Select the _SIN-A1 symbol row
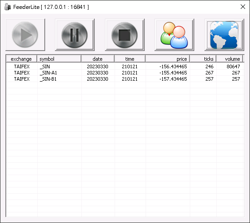 click(125, 73)
